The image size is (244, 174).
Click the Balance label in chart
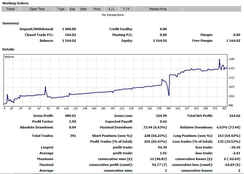(9, 57)
